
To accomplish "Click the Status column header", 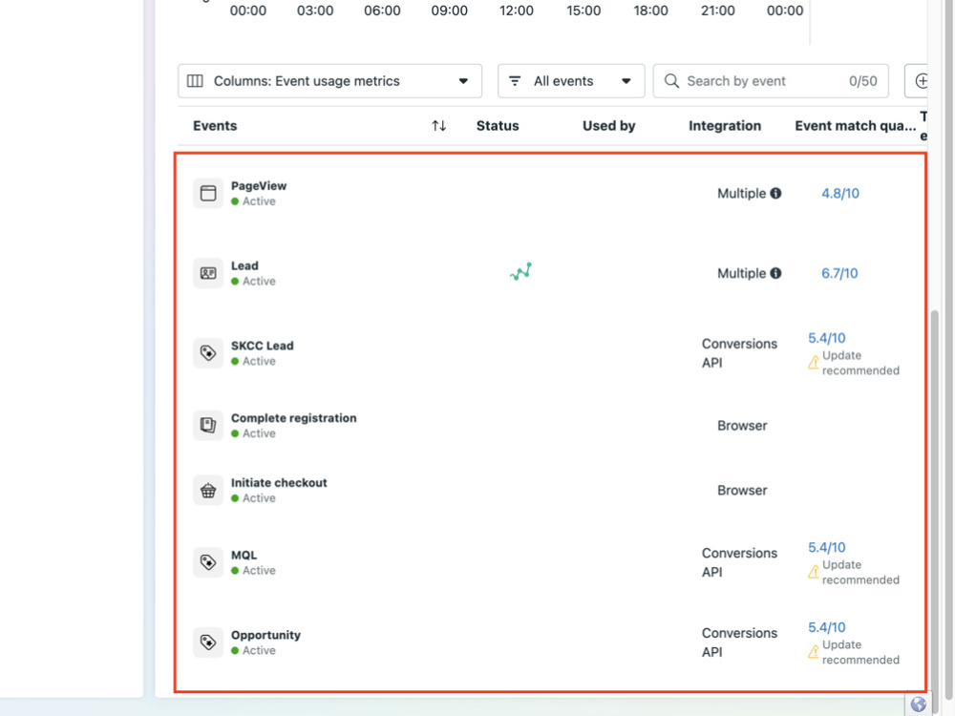I will [498, 125].
